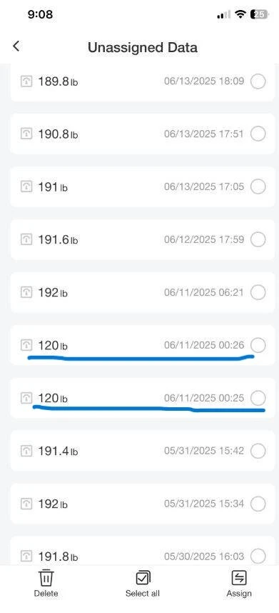
Task: Tap the Assign label
Action: coord(239,593)
